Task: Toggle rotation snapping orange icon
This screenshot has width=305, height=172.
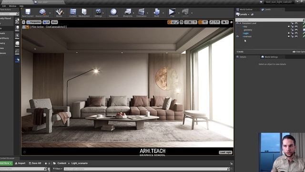Action: click(200, 22)
